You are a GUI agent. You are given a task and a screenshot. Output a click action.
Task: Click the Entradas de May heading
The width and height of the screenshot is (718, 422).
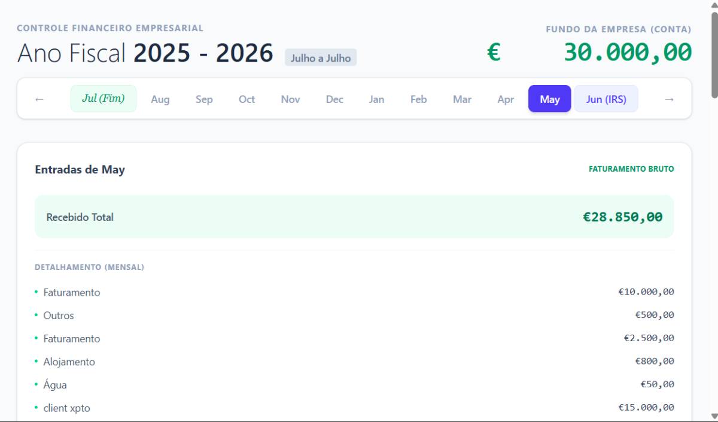pyautogui.click(x=80, y=169)
